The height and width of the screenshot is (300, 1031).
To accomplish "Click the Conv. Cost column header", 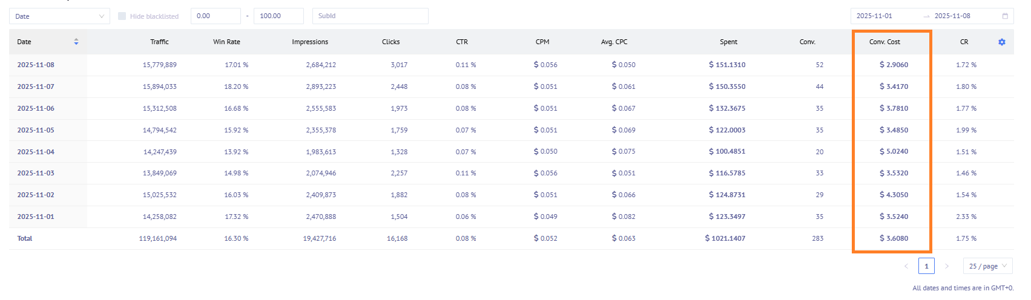I will (884, 42).
